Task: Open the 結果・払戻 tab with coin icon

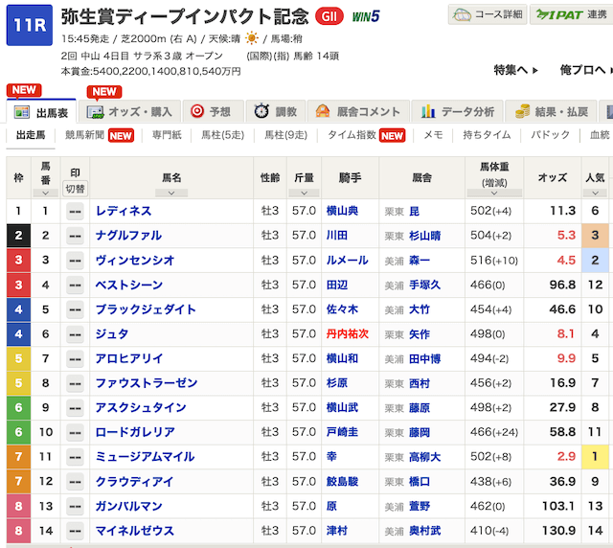Action: 561,111
